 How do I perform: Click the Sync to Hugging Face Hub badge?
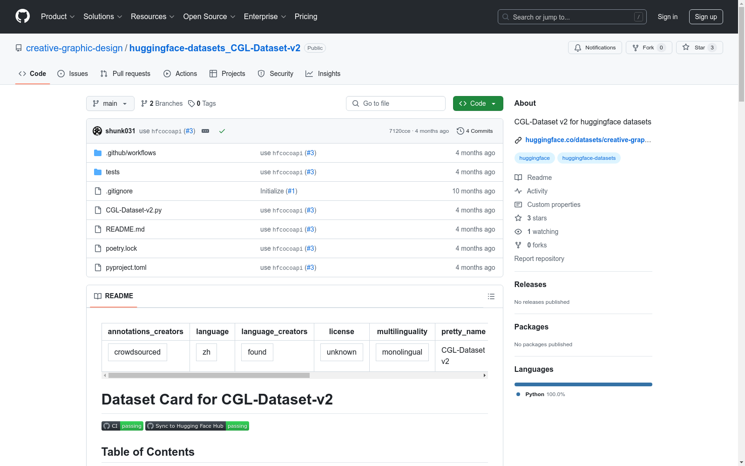coord(197,426)
